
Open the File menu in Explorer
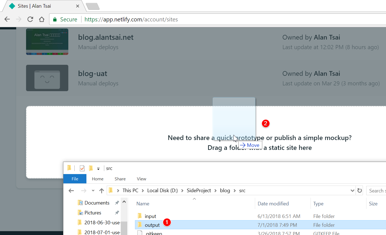pyautogui.click(x=75, y=179)
